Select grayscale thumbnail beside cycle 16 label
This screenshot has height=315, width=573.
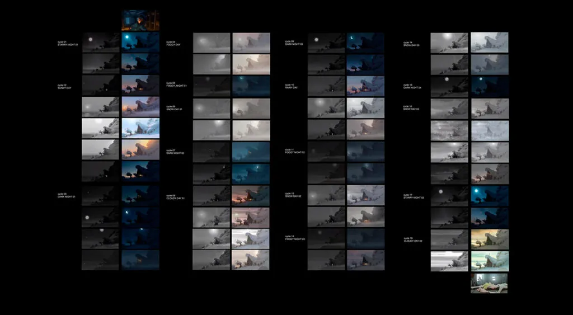click(449, 109)
